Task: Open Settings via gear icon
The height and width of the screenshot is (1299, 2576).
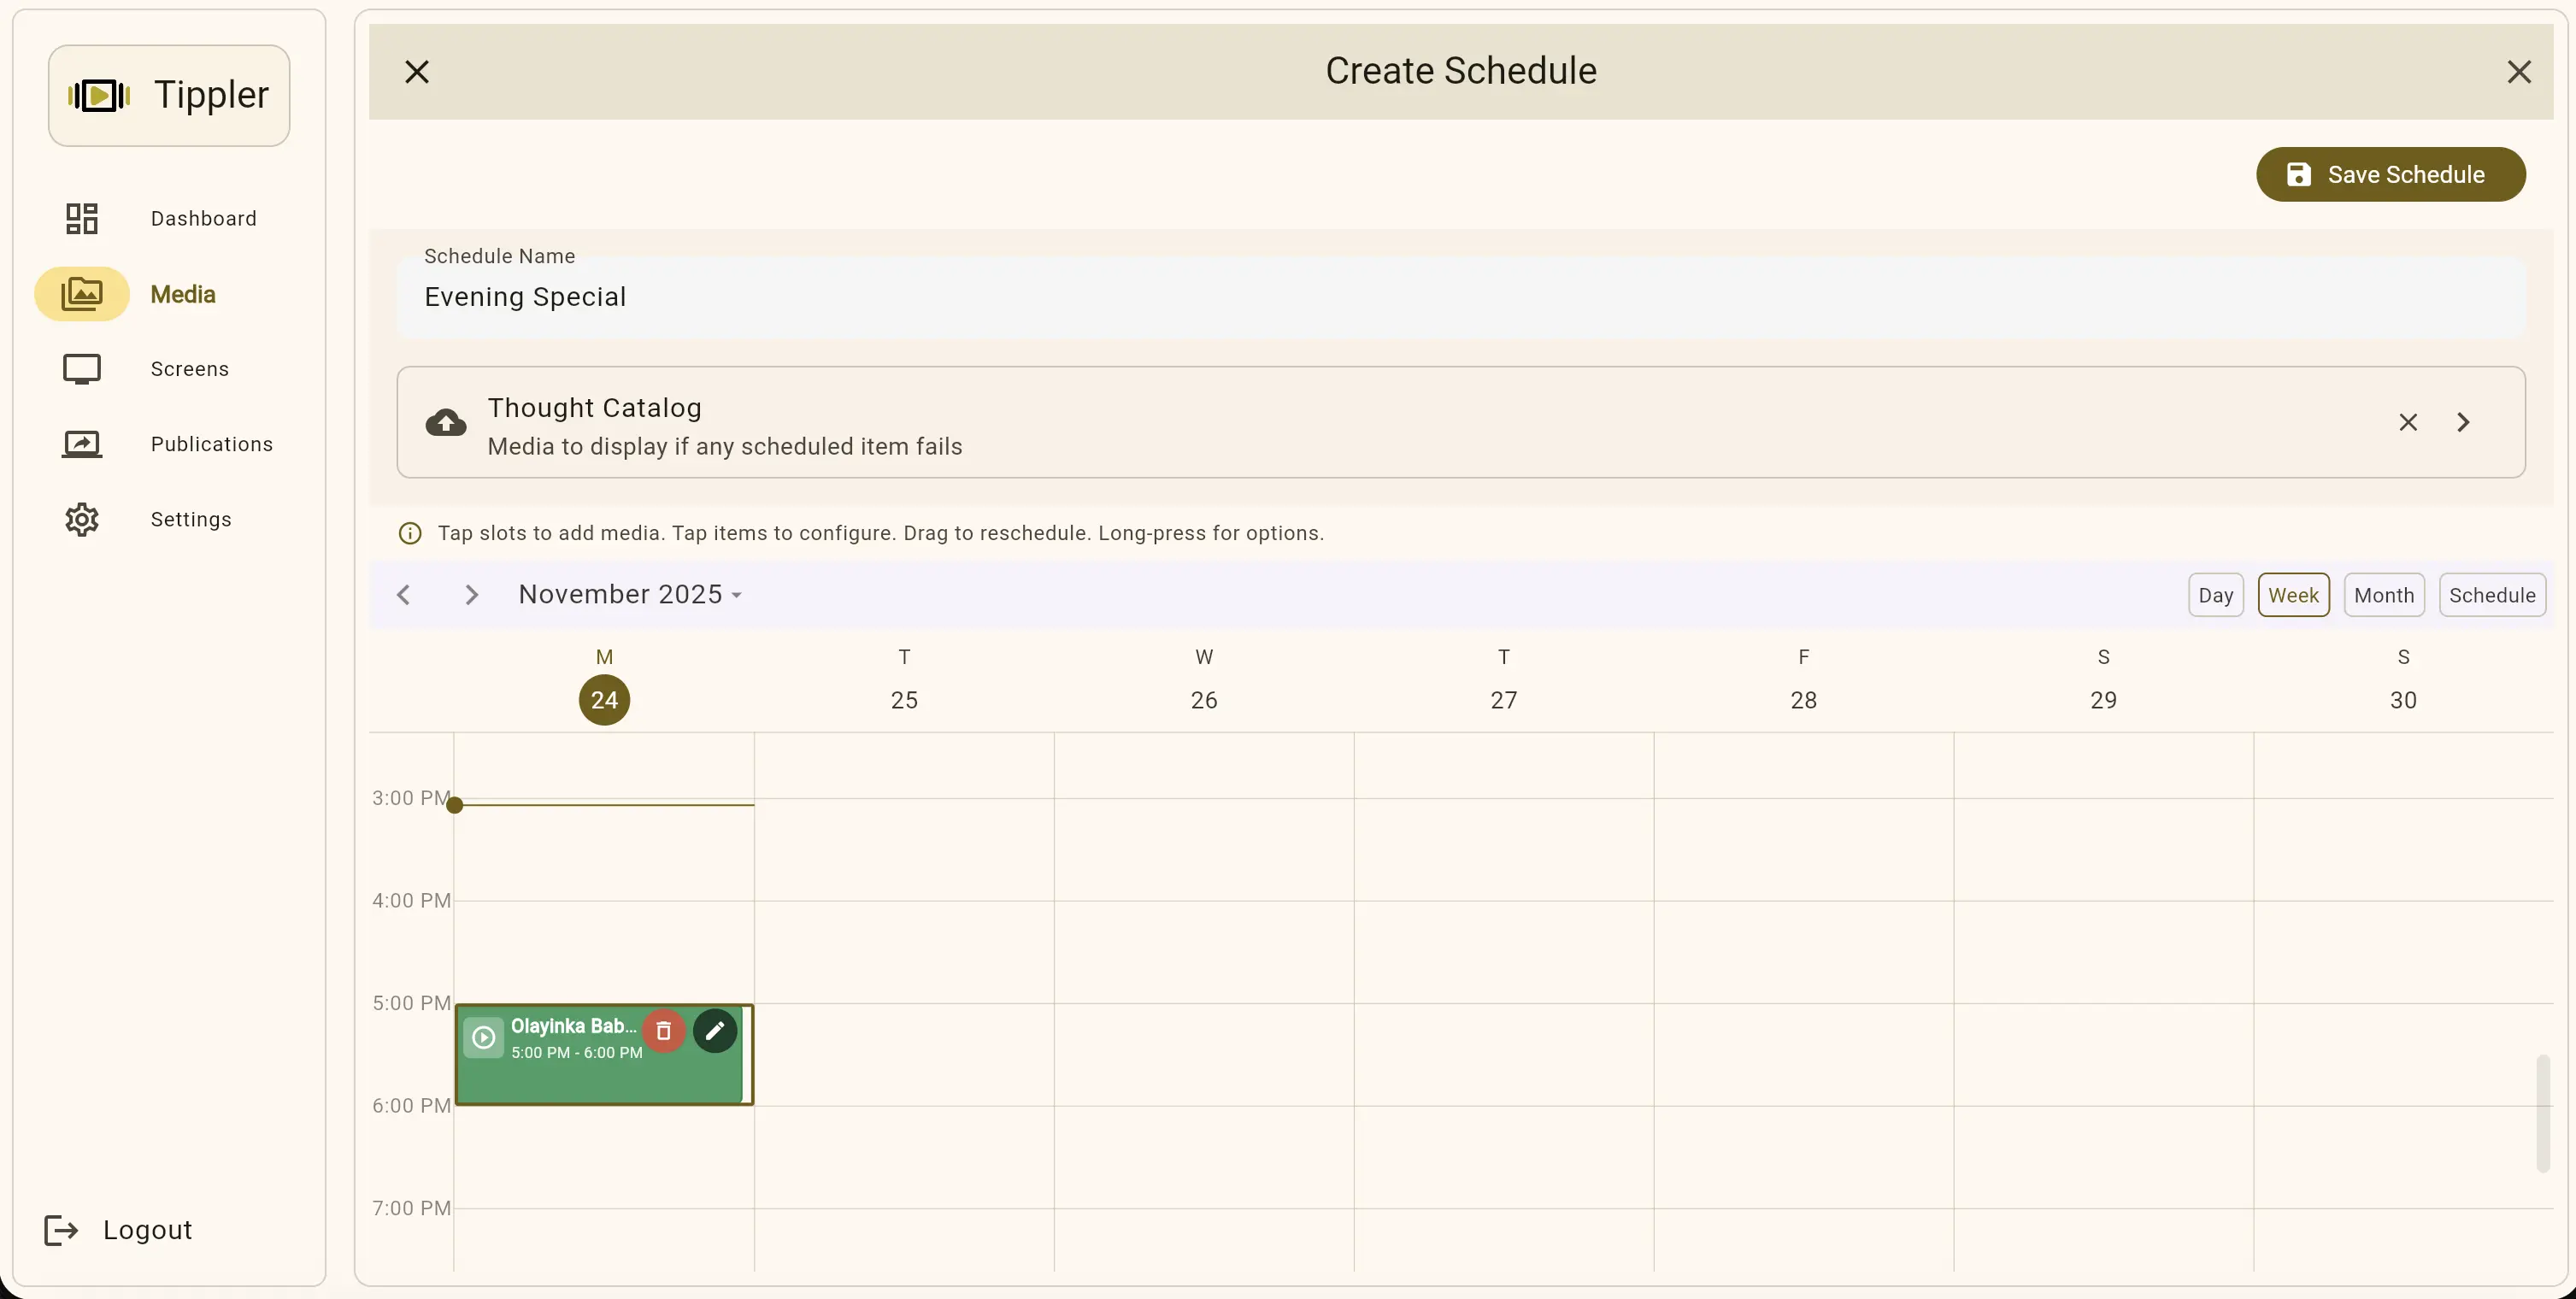Action: 82,519
